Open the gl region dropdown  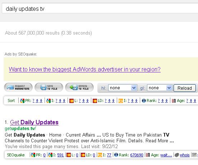[x=160, y=88]
